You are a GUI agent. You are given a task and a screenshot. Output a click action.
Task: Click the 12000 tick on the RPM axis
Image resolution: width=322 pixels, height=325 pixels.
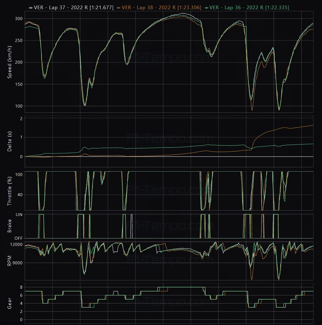(16, 245)
